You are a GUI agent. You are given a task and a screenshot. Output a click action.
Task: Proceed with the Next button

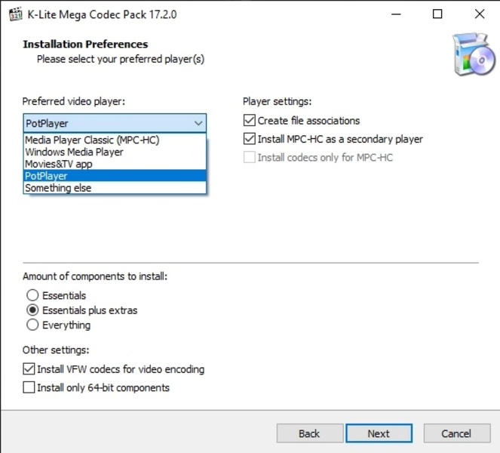point(379,433)
